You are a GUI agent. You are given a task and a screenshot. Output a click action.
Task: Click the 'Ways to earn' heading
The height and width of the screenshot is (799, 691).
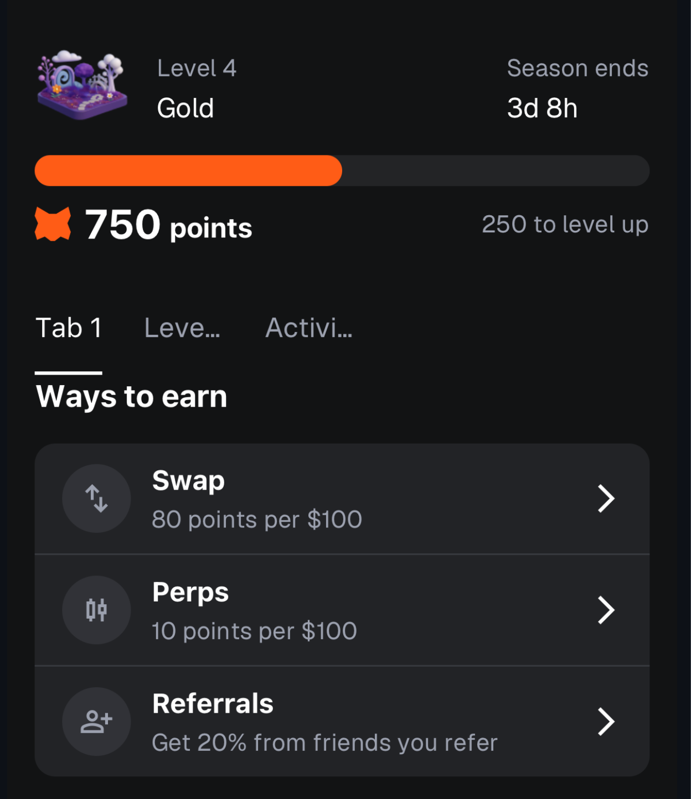click(x=132, y=397)
